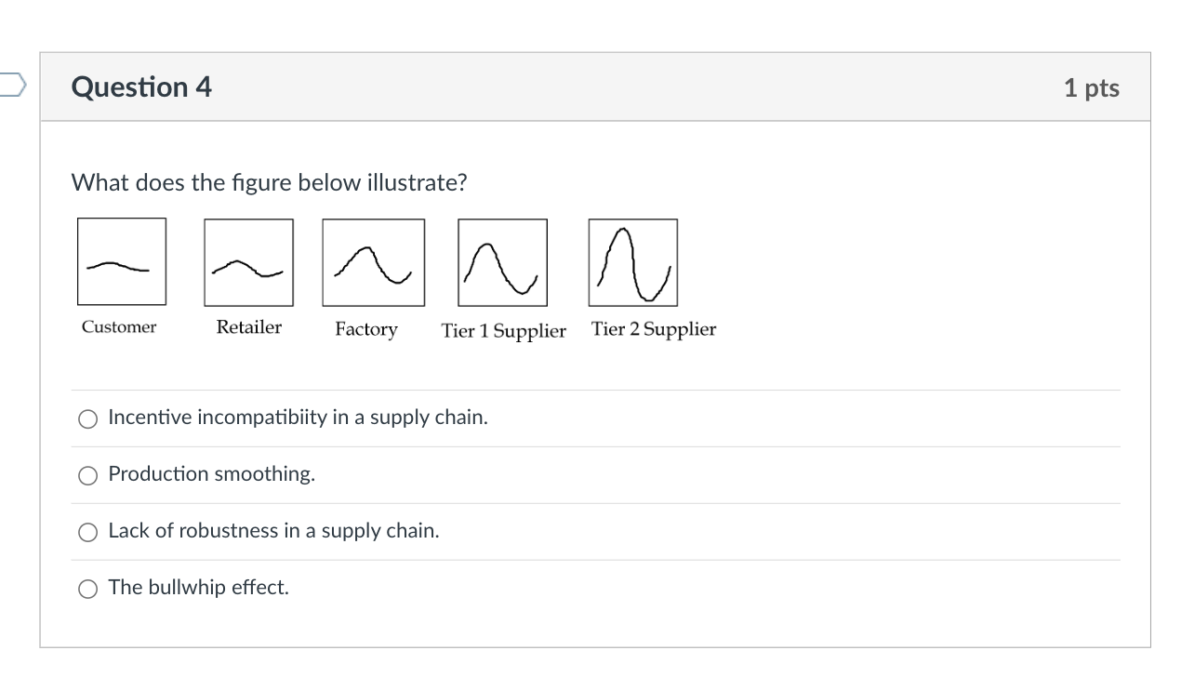Click the Customer demand curve image
The width and height of the screenshot is (1181, 677).
122,261
